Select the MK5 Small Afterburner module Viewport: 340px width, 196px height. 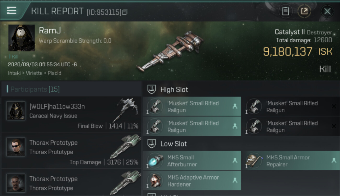(x=192, y=160)
